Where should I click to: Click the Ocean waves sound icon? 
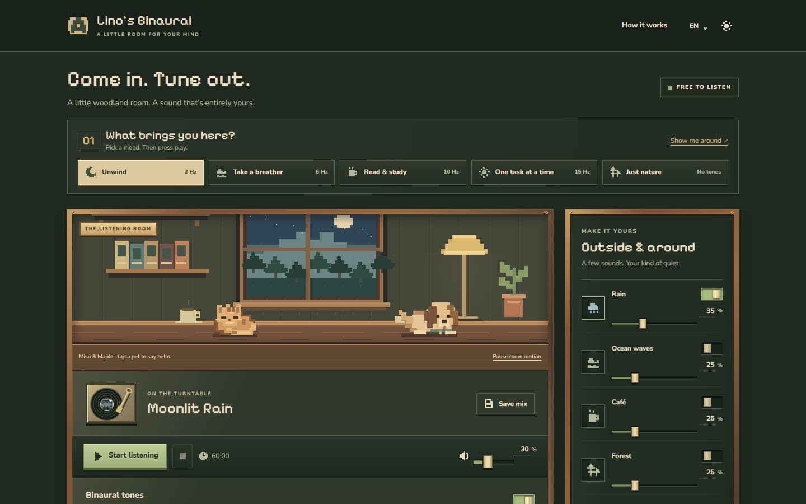coord(593,362)
